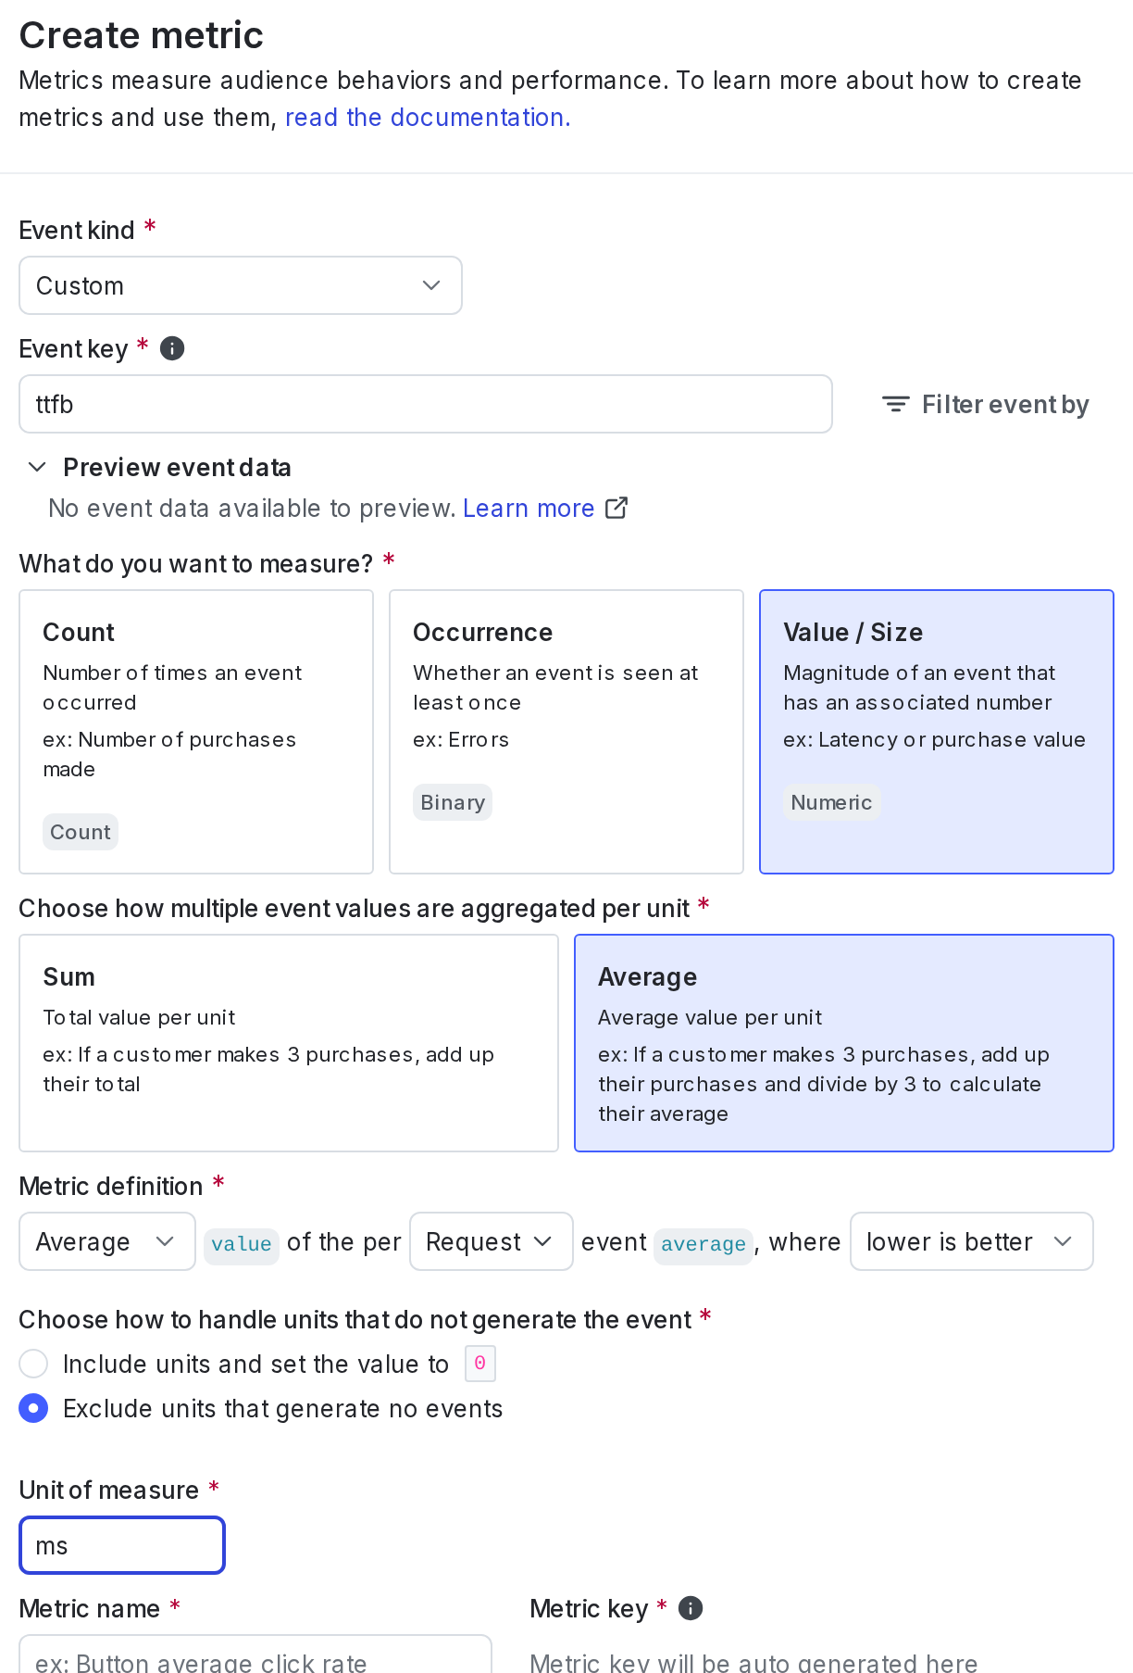The image size is (1133, 1673).
Task: Open the Event kind dropdown showing Custom
Action: tap(240, 285)
